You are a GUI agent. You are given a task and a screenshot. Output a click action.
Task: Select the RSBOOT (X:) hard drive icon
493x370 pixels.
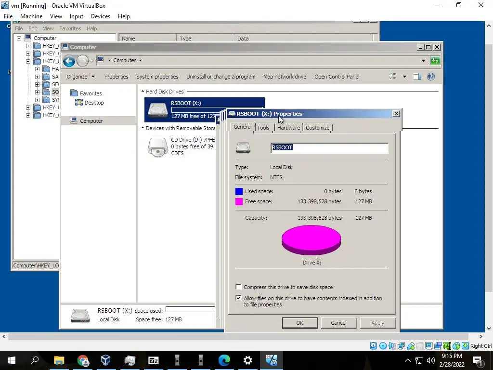click(x=158, y=110)
